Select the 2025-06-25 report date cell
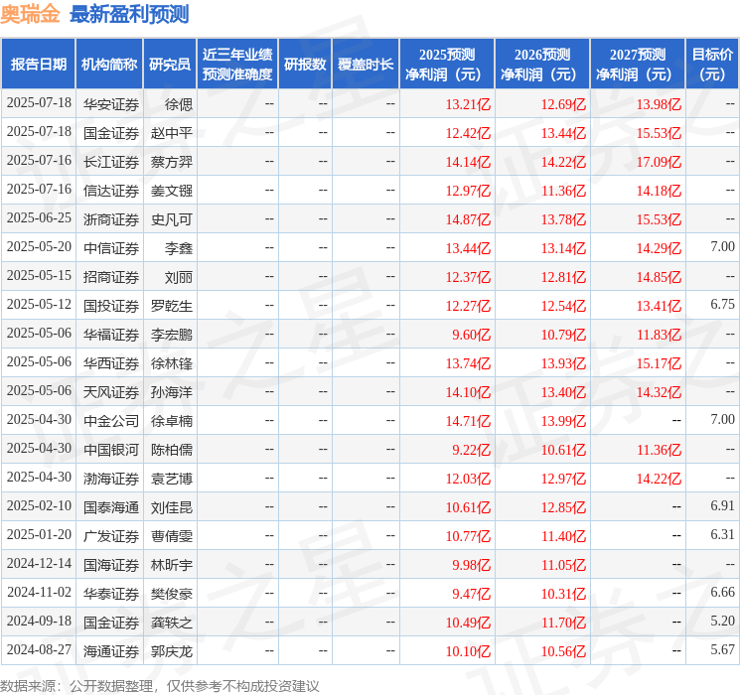Screen dimensions: 740x695 pyautogui.click(x=39, y=218)
